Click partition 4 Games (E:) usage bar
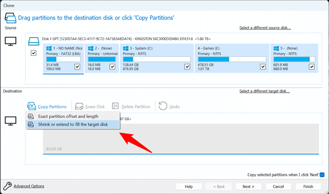Viewport: 329px width, 194px height. click(232, 59)
